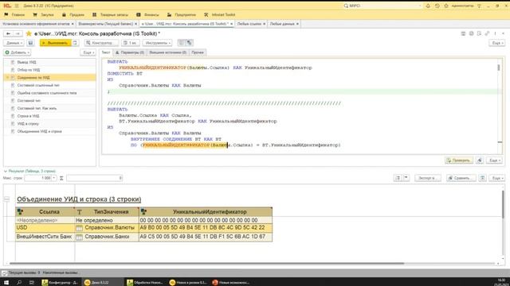This screenshot has width=510, height=286.
Task: Open the history clock icon
Action: (437, 6)
